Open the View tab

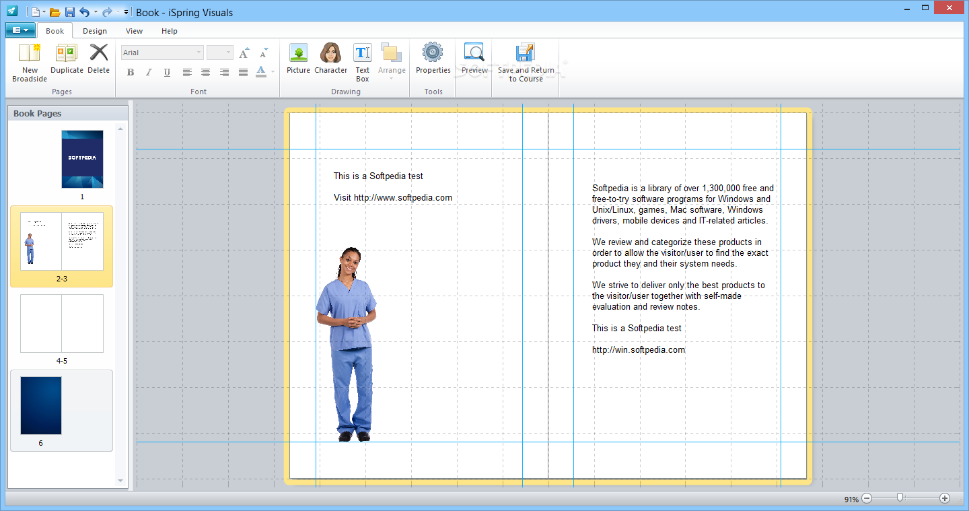point(134,31)
